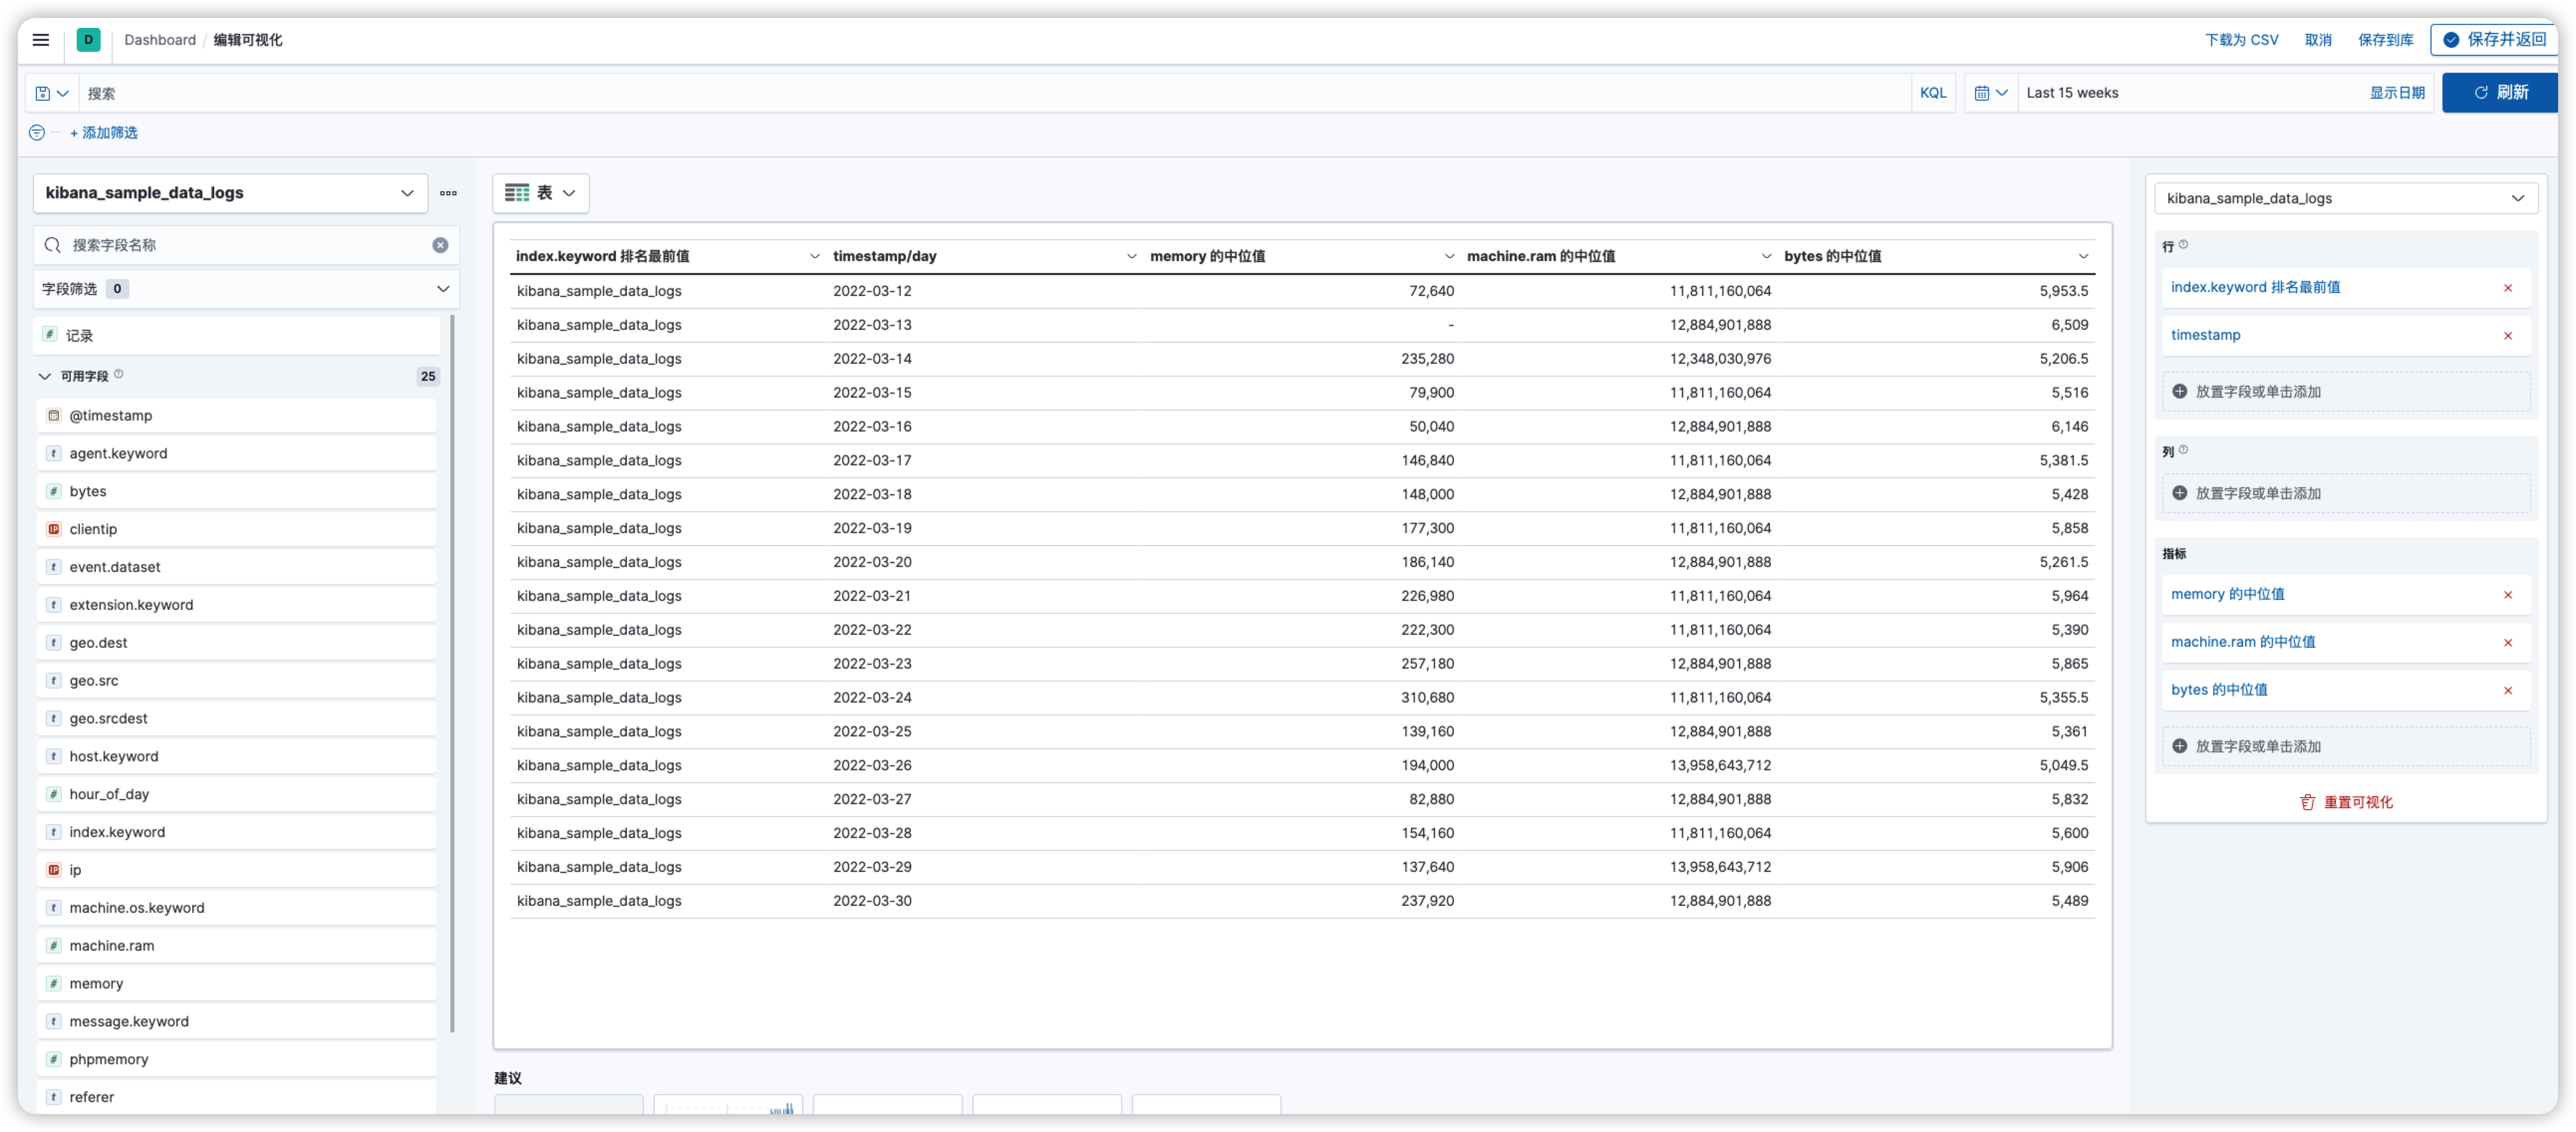The image size is (2576, 1132).
Task: Open data view options three-dots menu
Action: click(448, 193)
